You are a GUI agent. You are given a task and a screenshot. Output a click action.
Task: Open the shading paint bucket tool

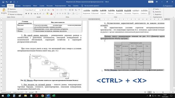[x=73, y=14]
